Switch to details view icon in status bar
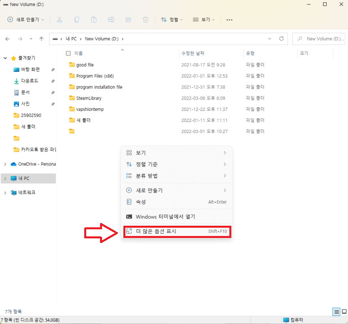Screen dimensions: 348x324 tap(336, 312)
